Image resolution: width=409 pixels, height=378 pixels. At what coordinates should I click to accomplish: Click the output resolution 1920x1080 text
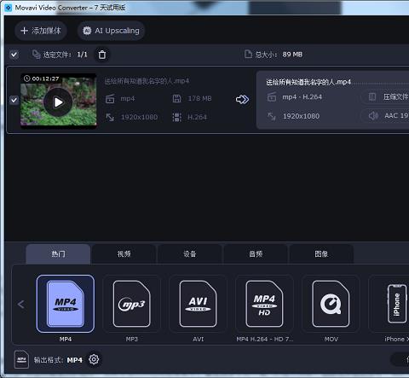pos(301,116)
